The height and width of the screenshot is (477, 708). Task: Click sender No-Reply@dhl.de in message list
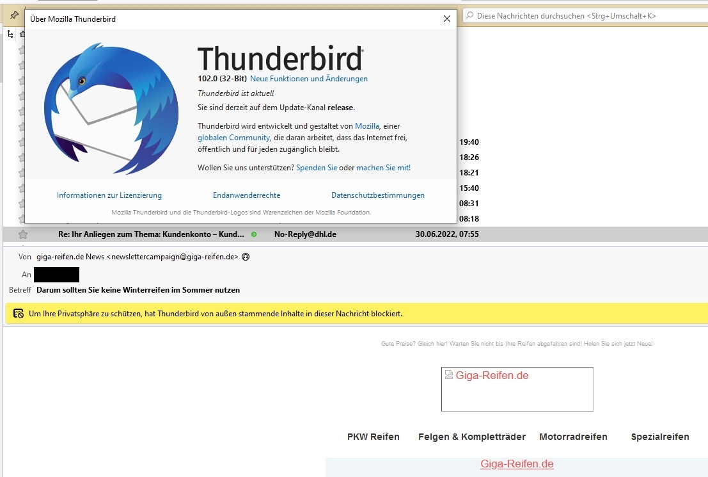305,234
